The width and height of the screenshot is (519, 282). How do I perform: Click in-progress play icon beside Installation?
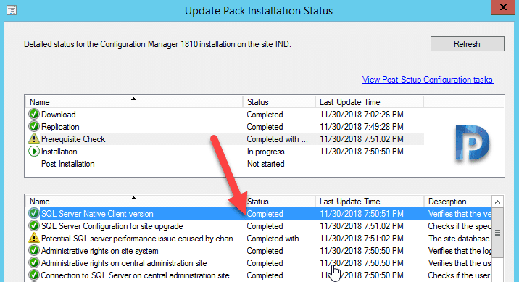[x=34, y=152]
